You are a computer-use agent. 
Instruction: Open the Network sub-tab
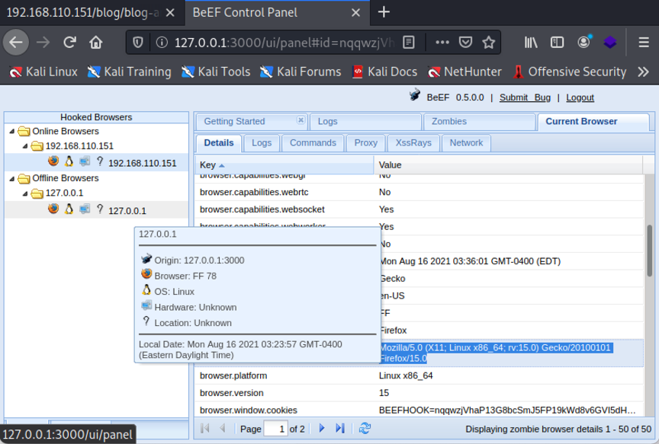[466, 142]
